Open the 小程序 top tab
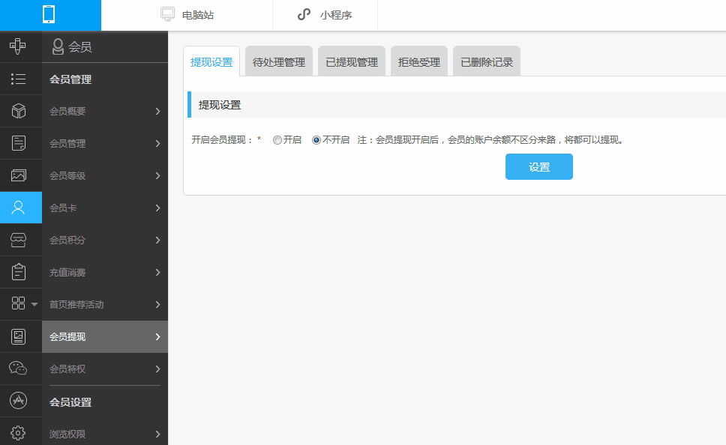This screenshot has width=726, height=445. (325, 15)
